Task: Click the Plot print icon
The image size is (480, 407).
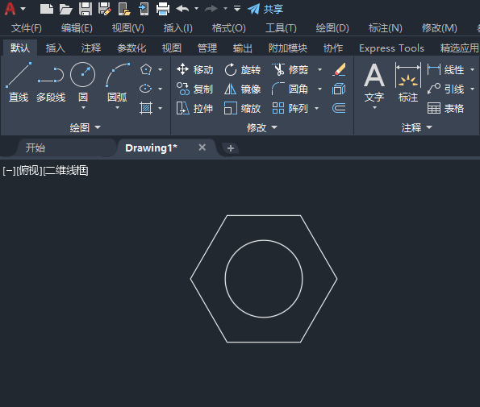Action: click(163, 9)
